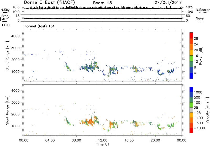This screenshot has height=146, width=210.
Task: Click the '20' Power color bar label
Action: point(196,50)
